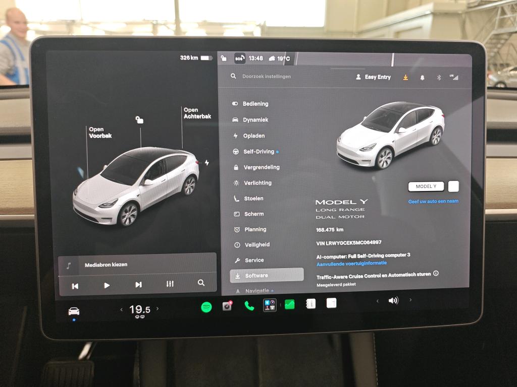Screen dimensions: 517x387
Task: Tap the music note media icon
Action: click(x=69, y=265)
